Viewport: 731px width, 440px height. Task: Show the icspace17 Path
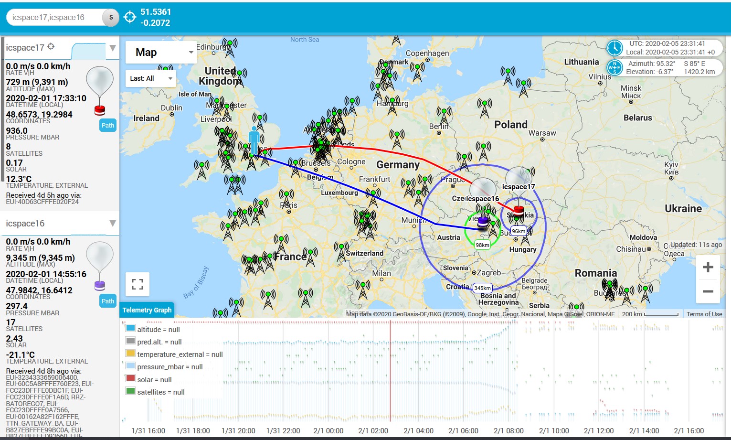click(108, 125)
